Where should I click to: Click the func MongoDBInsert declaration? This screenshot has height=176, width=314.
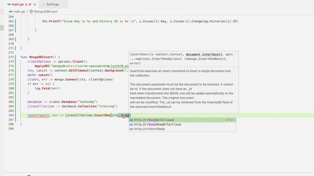tap(40, 57)
